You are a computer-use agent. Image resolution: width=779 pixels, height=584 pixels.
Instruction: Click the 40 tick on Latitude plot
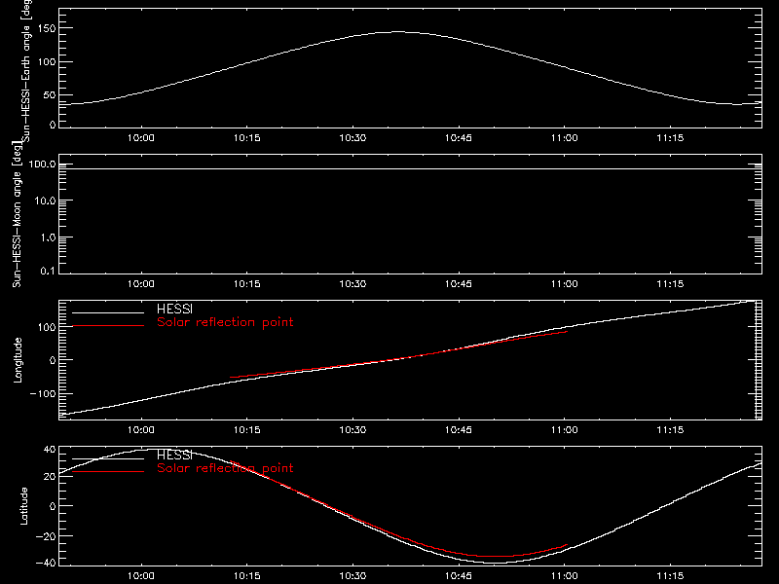(x=50, y=450)
